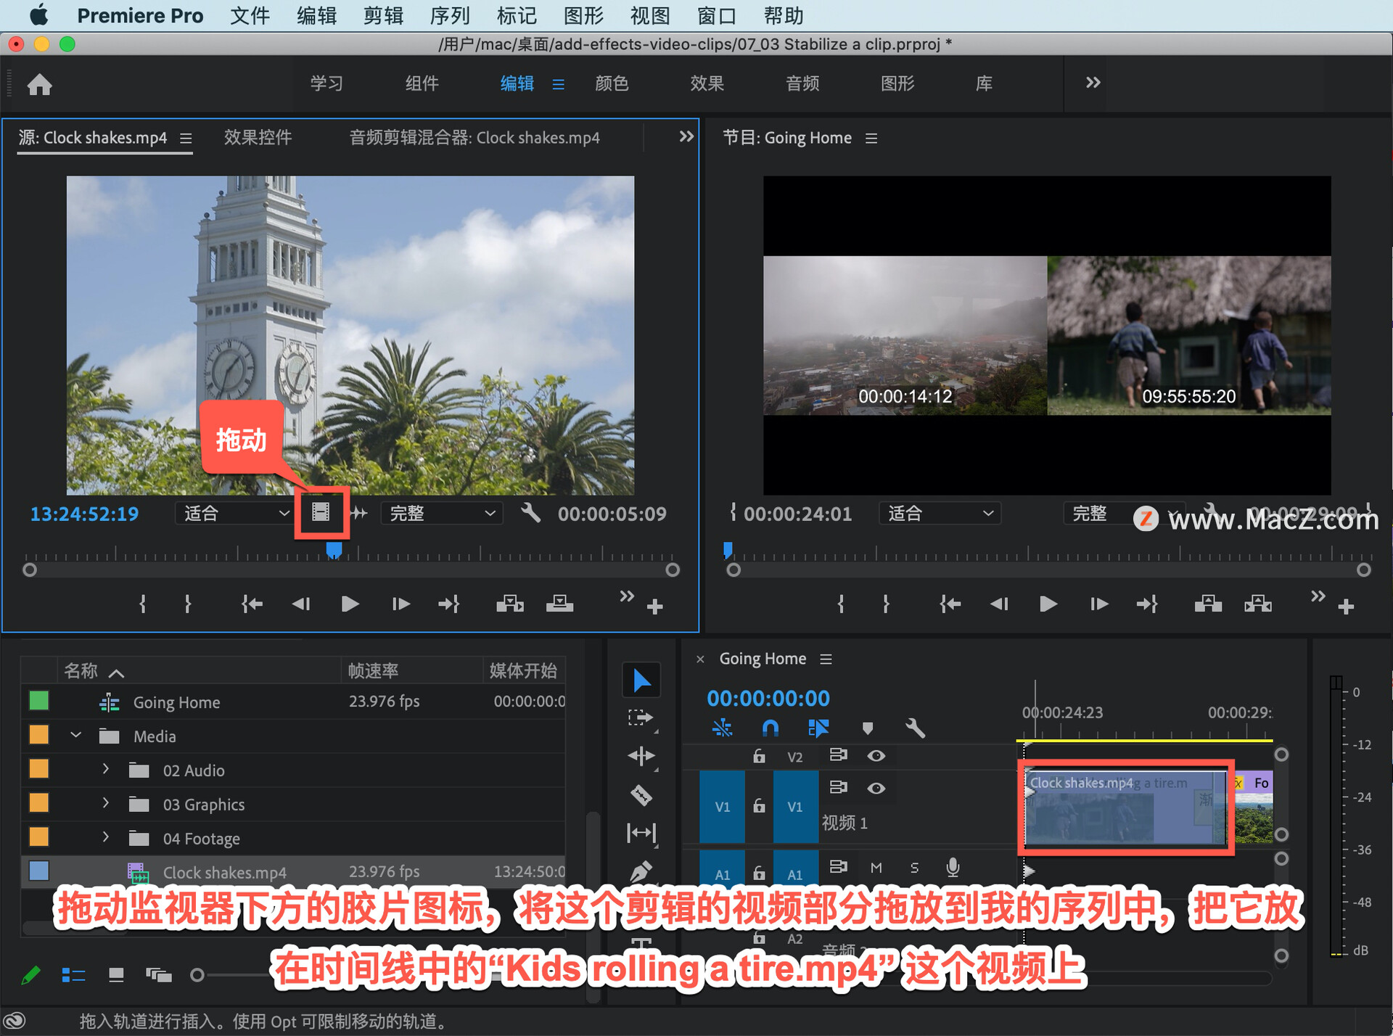
Task: Select the Clock shakes.mp4 clip in the timeline
Action: (x=1125, y=809)
